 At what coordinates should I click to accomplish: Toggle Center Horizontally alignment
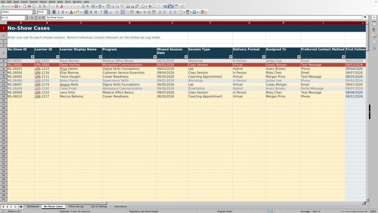click(91, 12)
